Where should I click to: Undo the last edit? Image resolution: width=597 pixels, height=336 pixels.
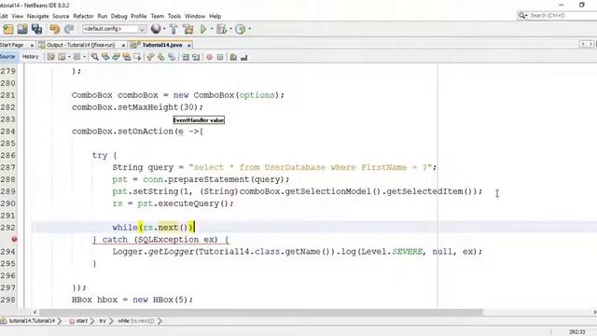55,29
